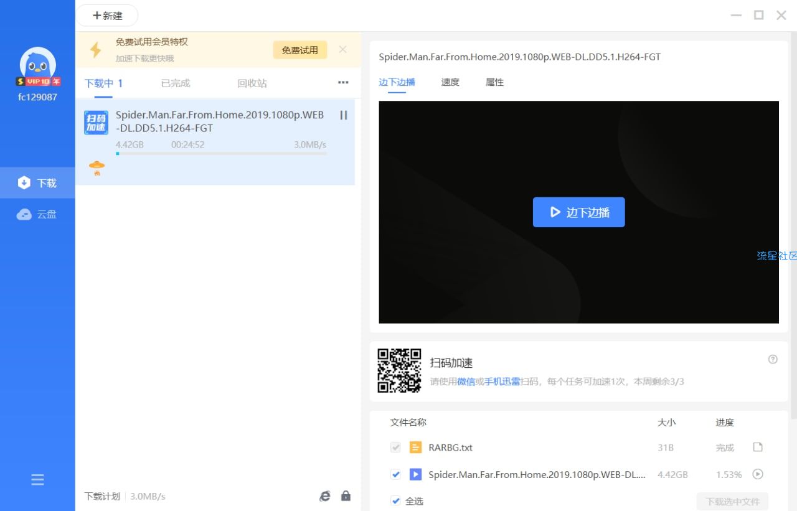Image resolution: width=797 pixels, height=511 pixels.
Task: Select the Spider.Man task title text
Action: pyautogui.click(x=220, y=122)
